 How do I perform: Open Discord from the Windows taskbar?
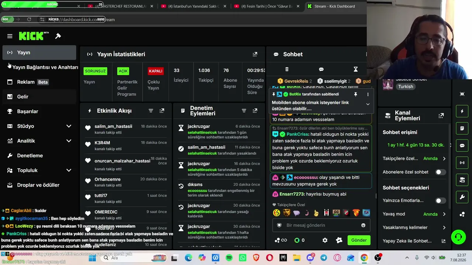310,258
